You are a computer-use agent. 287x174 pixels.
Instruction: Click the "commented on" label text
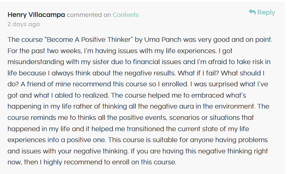click(89, 15)
